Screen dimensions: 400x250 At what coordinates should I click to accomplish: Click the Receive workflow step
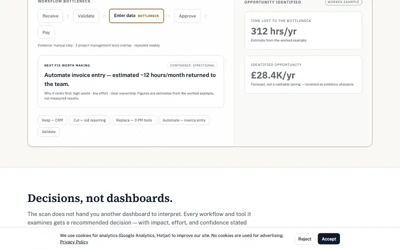50,16
